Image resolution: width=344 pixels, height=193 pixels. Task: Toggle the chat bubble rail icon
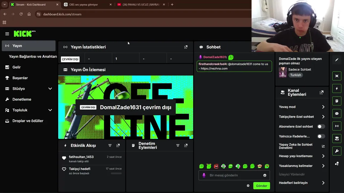click(337, 113)
